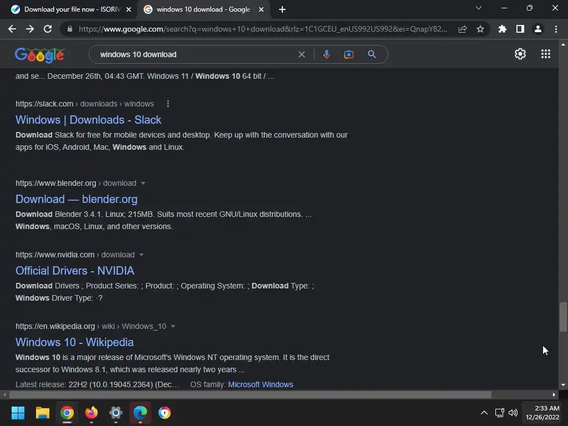Open the Chrome extensions puzzle icon
This screenshot has width=568, height=426.
tap(503, 29)
